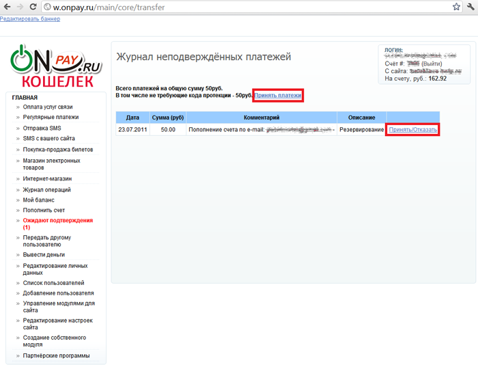Click Принять/Отказать in payment row

pos(412,129)
